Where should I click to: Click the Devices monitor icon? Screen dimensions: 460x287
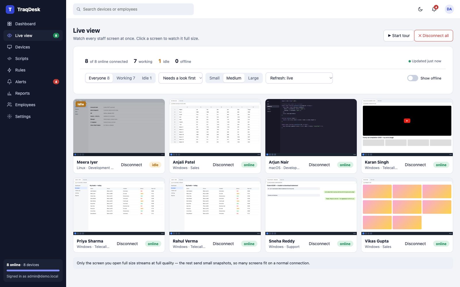(x=9, y=47)
